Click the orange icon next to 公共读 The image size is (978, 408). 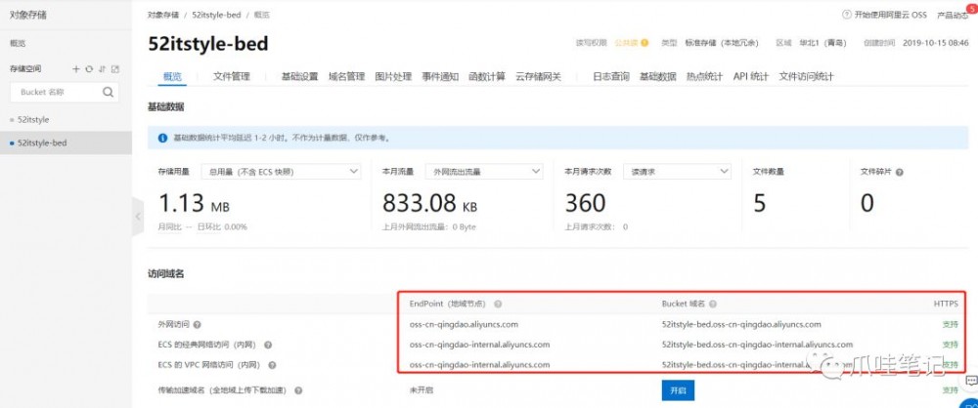pos(645,43)
